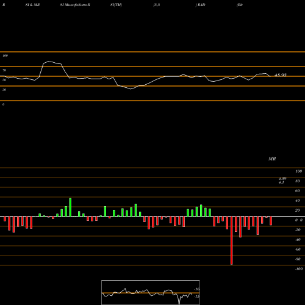Click the '-100' label on MR axis
The width and height of the screenshot is (305, 305).
[x=299, y=269]
